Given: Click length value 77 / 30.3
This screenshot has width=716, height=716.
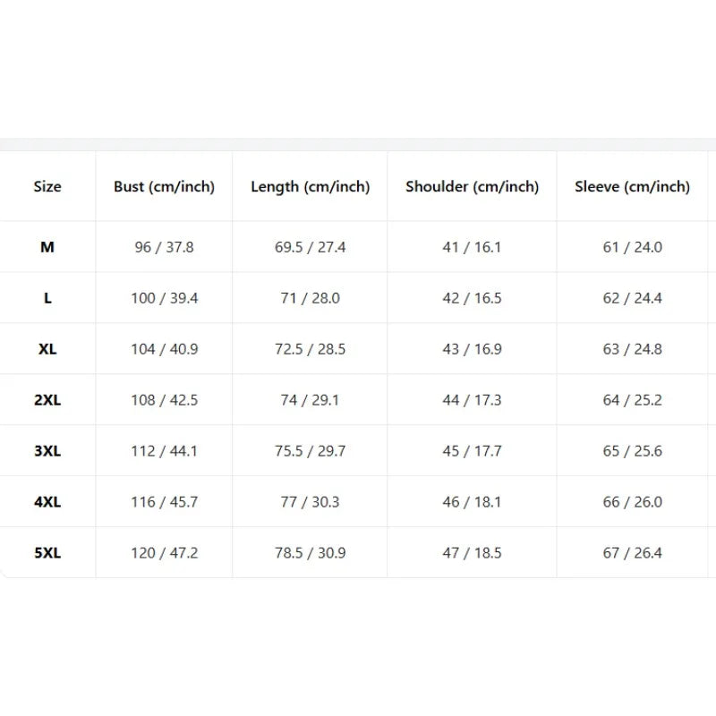Looking at the screenshot, I should pos(310,502).
